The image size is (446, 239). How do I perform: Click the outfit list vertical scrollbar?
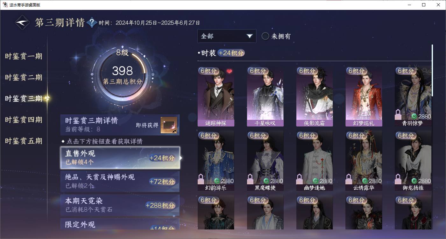pyautogui.click(x=432, y=70)
